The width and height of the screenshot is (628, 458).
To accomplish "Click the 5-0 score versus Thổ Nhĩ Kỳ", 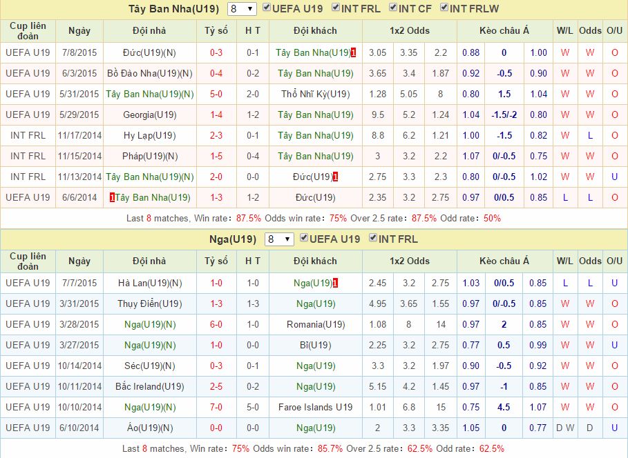I will [x=216, y=94].
